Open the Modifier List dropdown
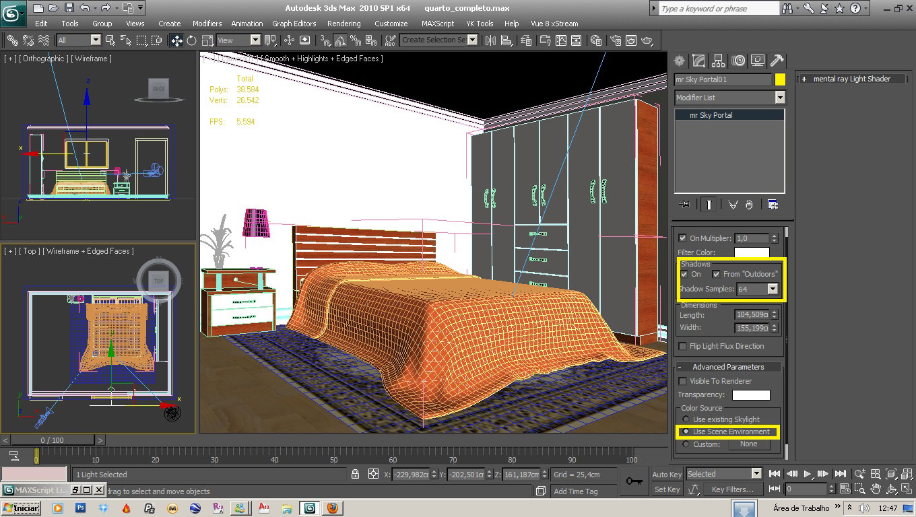Viewport: 916px width, 517px height. (x=779, y=97)
